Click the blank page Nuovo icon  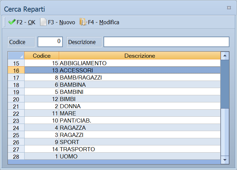click(x=43, y=22)
